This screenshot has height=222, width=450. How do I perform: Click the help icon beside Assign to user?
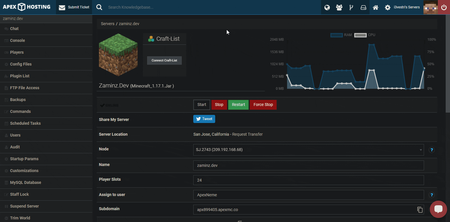432,195
